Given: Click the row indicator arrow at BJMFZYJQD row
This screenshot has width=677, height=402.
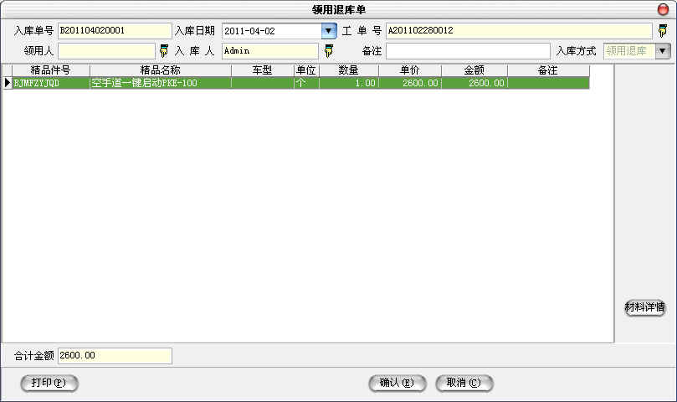Looking at the screenshot, I should coord(7,83).
